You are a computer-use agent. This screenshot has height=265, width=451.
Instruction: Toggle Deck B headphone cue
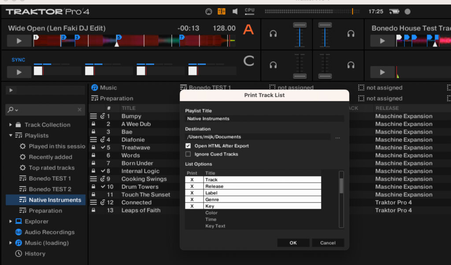pyautogui.click(x=351, y=34)
